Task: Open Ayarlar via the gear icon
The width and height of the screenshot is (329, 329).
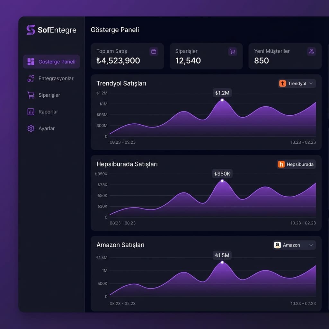Action: (x=31, y=128)
